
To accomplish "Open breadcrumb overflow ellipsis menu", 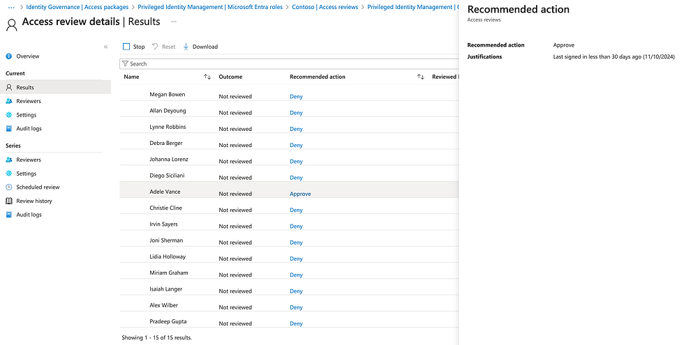I will pos(11,7).
